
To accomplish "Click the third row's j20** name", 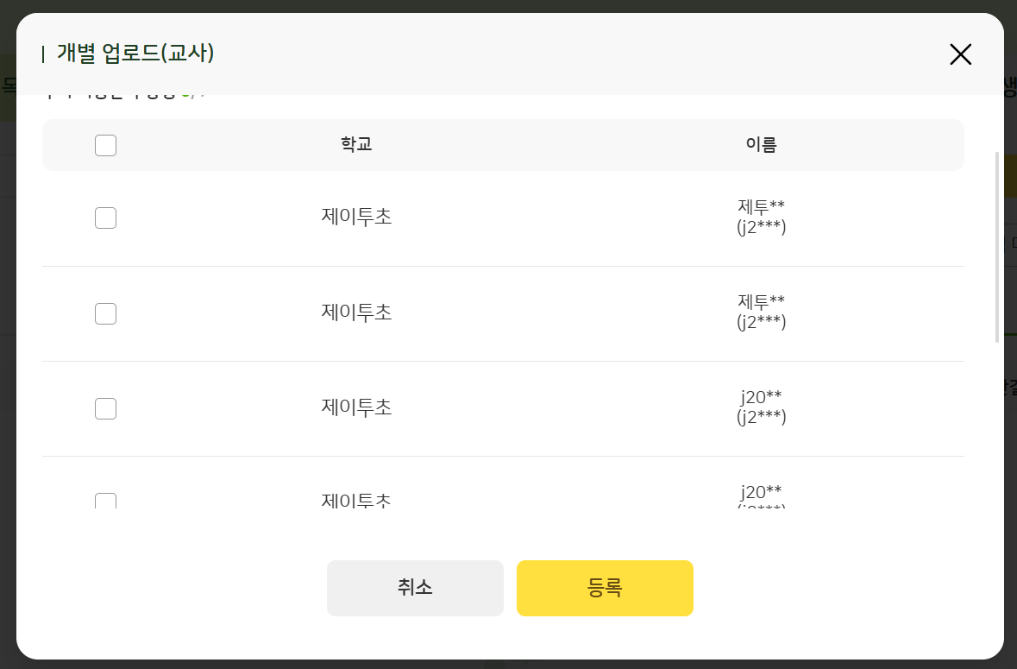I will 761,397.
